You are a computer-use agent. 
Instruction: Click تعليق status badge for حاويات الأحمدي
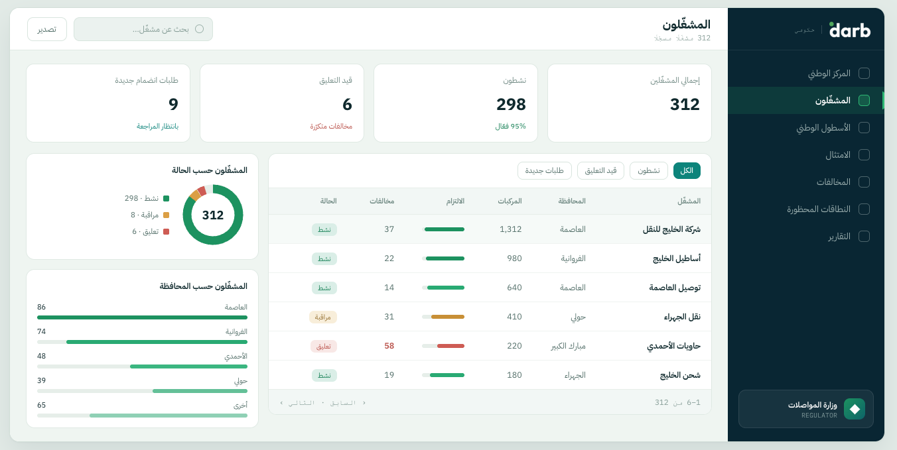pyautogui.click(x=324, y=346)
